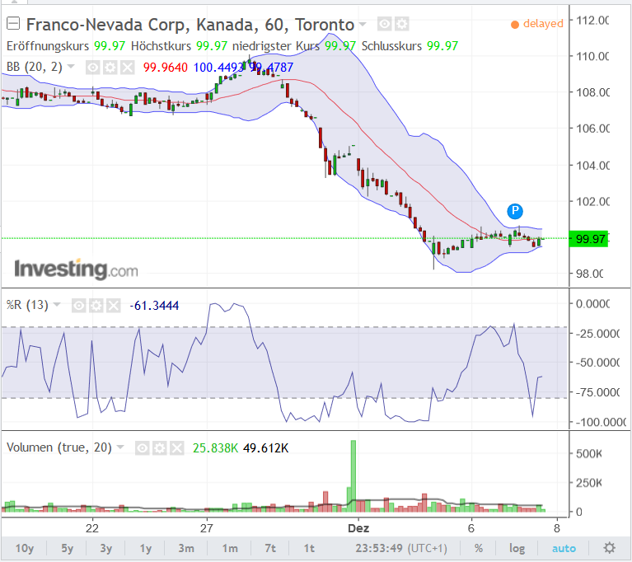The width and height of the screenshot is (632, 562).
Task: Toggle visibility eye for the main series
Action: tap(385, 24)
